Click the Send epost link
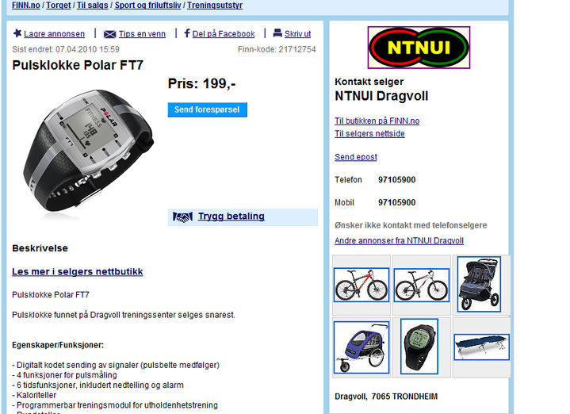 (355, 157)
